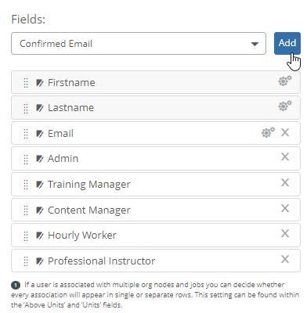Remove the Hourly Worker field
Image resolution: width=307 pixels, height=313 pixels.
(x=285, y=233)
